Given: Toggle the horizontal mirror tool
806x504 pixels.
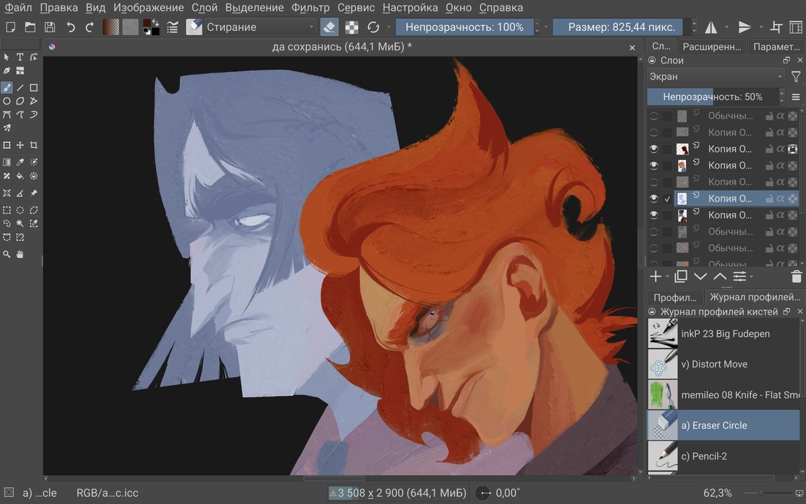Looking at the screenshot, I should coord(711,28).
